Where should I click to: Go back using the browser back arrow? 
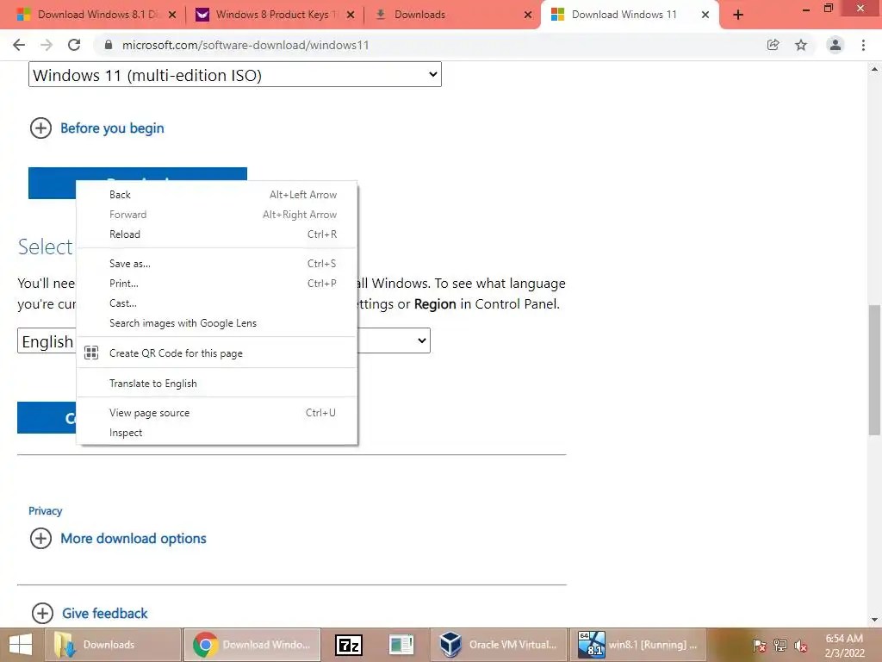tap(19, 45)
